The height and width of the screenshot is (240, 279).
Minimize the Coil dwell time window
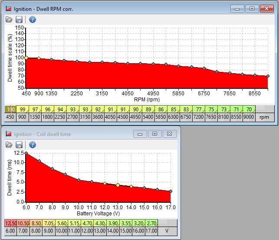[139, 134]
